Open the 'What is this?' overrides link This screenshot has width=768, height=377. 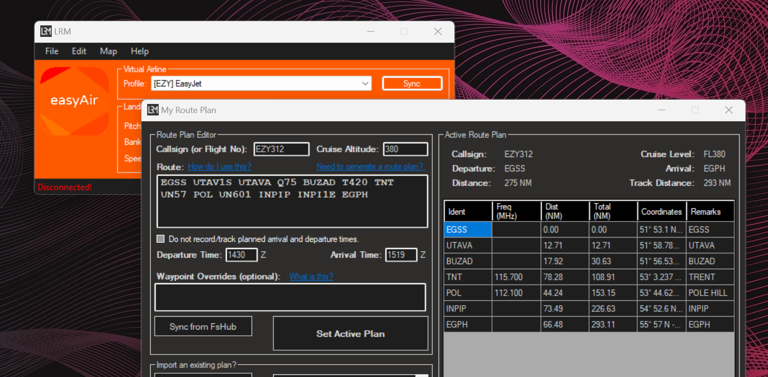[x=311, y=276]
